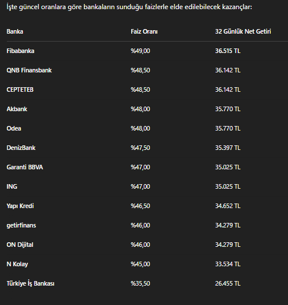Click the 36.515 TL net return value

coord(228,51)
